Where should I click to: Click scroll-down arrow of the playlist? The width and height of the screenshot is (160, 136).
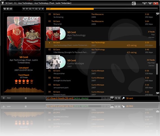coord(157,93)
